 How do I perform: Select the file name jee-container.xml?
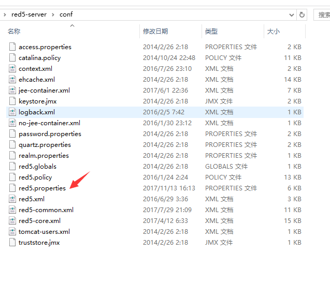(x=44, y=91)
